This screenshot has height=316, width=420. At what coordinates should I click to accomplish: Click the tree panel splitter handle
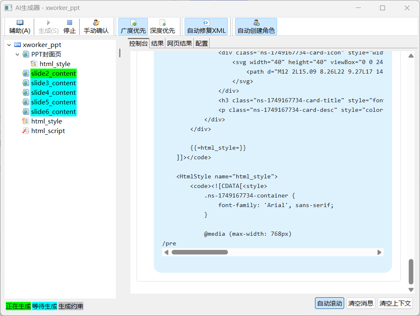coord(120,53)
